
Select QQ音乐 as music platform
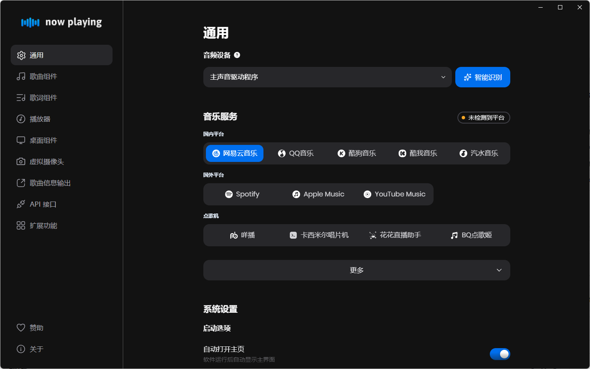pyautogui.click(x=296, y=153)
